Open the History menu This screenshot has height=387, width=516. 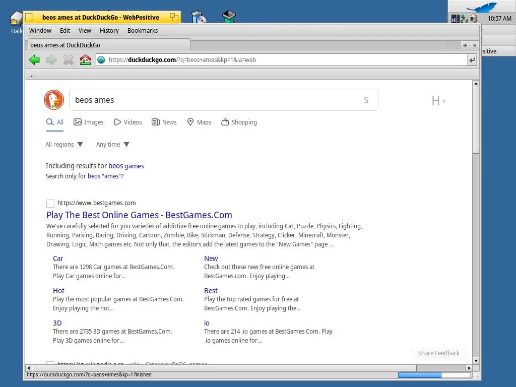tap(109, 31)
